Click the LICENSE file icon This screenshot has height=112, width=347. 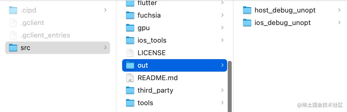(x=130, y=53)
